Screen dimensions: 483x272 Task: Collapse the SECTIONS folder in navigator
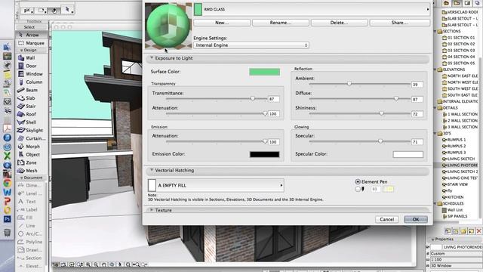tap(435, 31)
